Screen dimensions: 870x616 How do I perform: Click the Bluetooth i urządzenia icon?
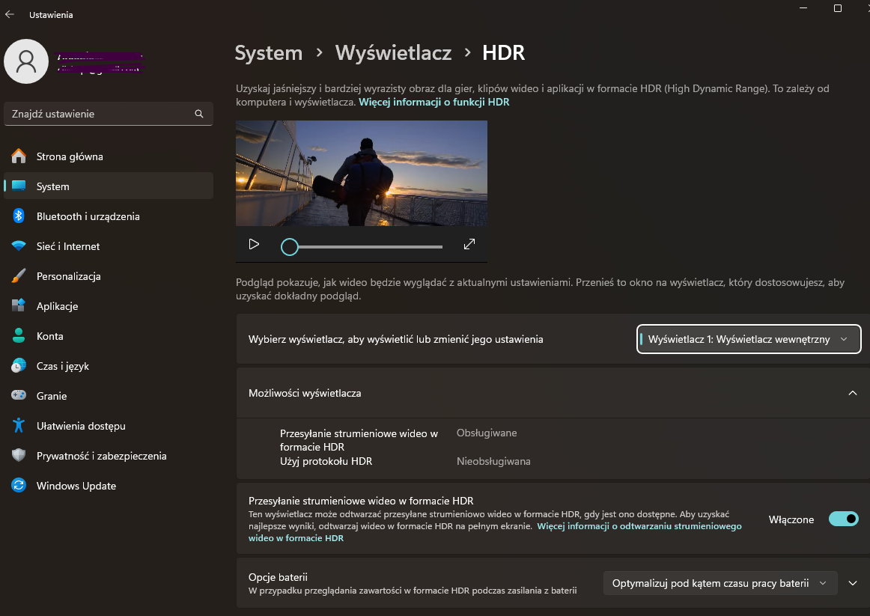click(19, 216)
